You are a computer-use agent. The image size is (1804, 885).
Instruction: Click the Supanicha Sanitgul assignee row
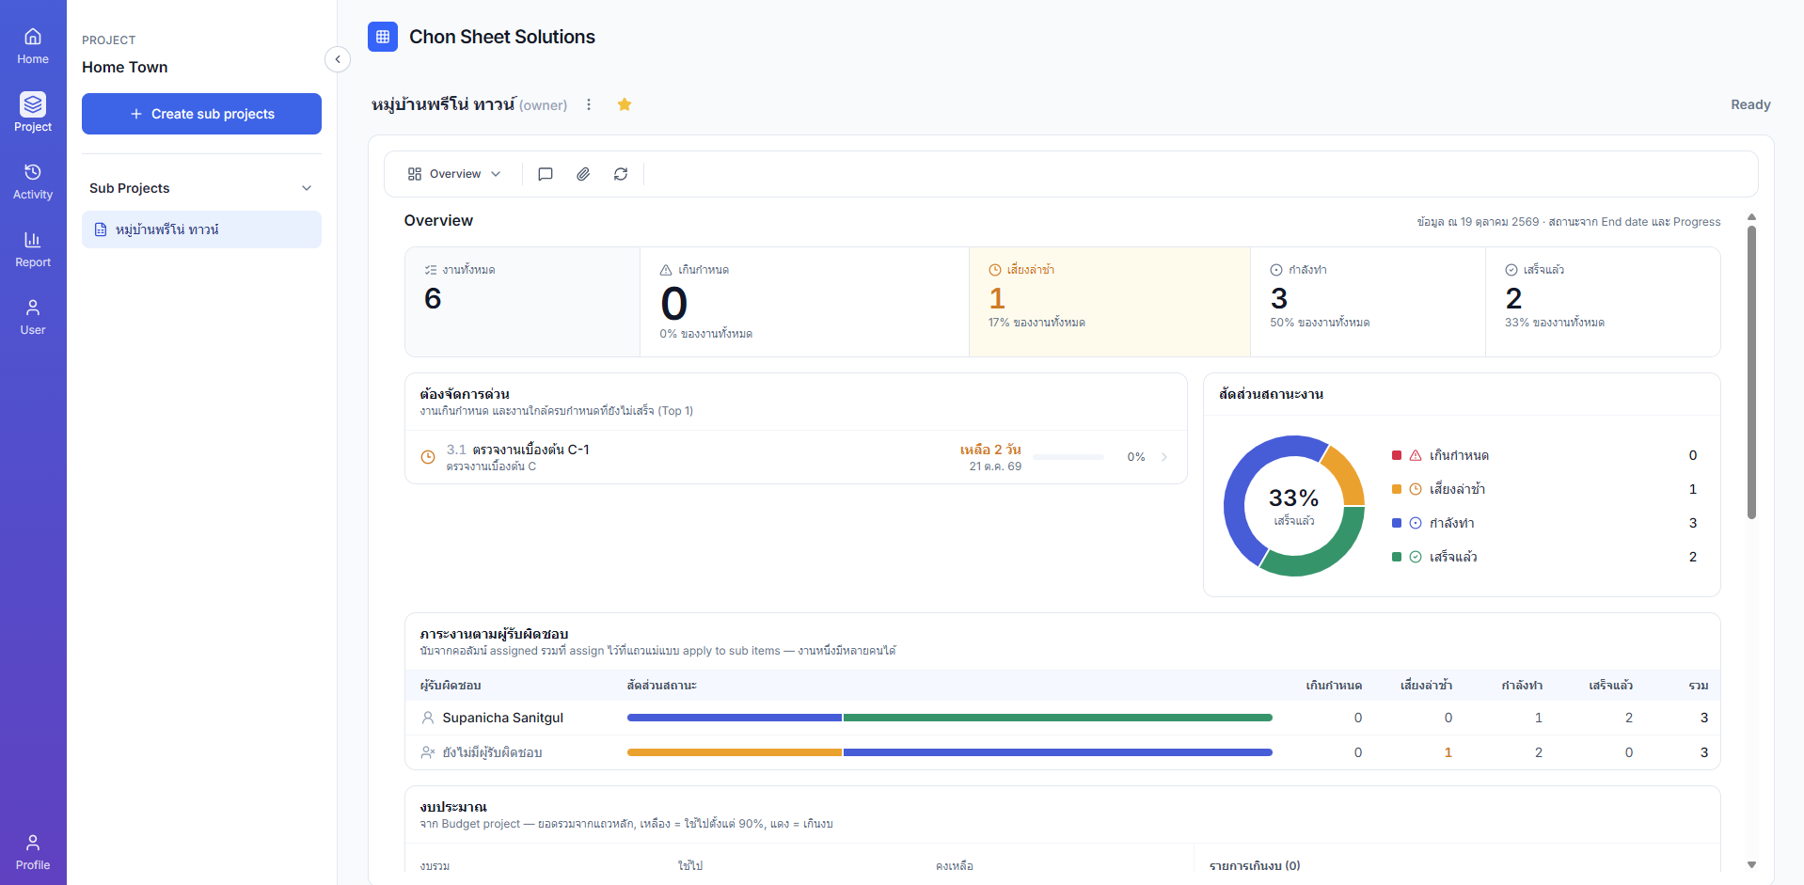[x=1063, y=718]
